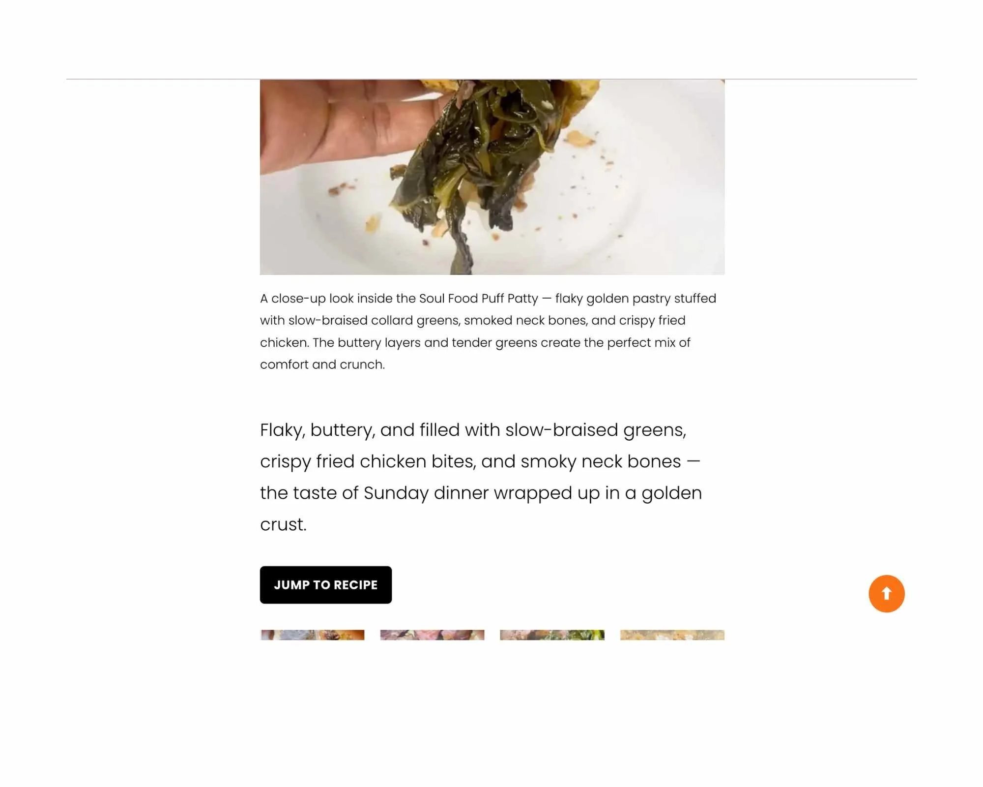Click the JUMP TO RECIPE button
Viewport: 983px width, 787px height.
click(326, 585)
